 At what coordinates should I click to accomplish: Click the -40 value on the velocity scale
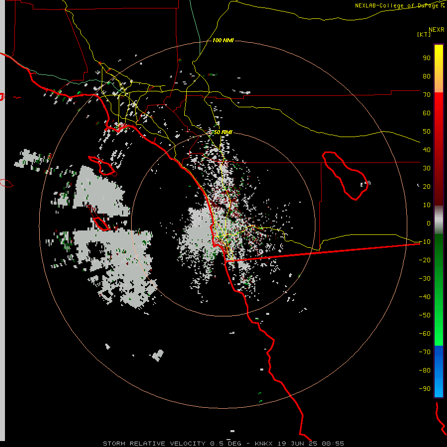click(425, 297)
